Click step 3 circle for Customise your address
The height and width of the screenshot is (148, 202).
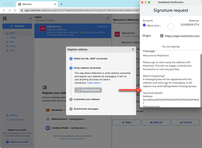click(x=71, y=99)
